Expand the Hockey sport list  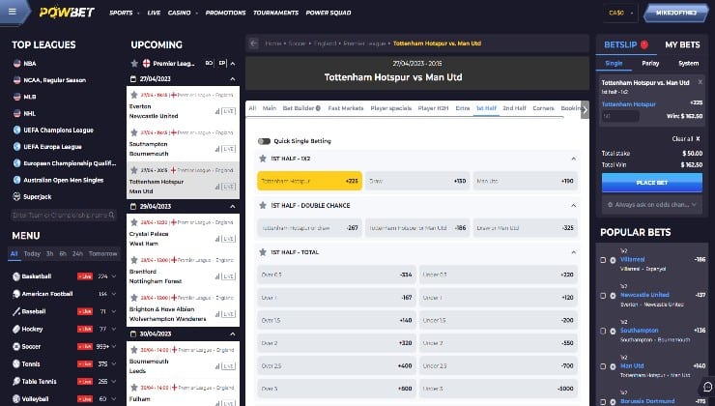click(114, 329)
